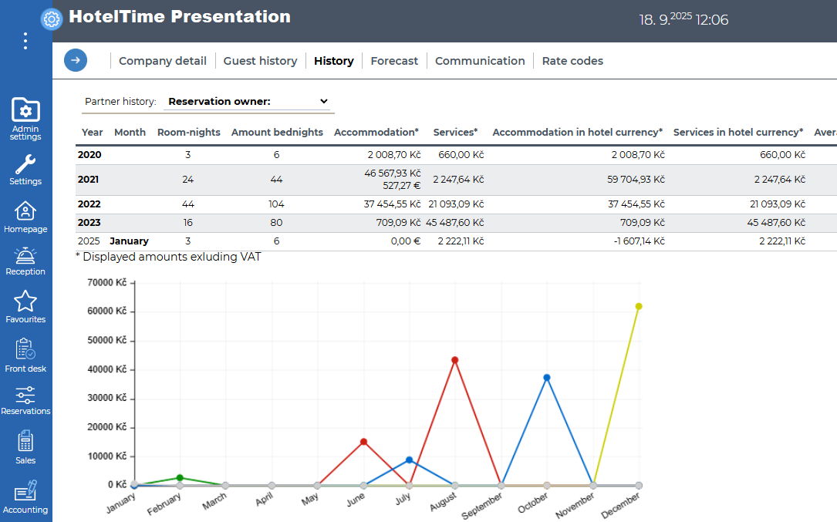Open the Guest history tab

pos(260,61)
